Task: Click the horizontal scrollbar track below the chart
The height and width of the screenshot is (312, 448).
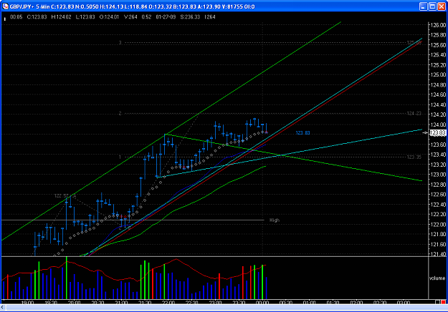Action: [226, 308]
